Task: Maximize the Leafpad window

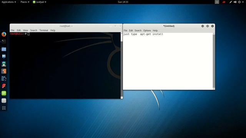Action: [x=208, y=26]
